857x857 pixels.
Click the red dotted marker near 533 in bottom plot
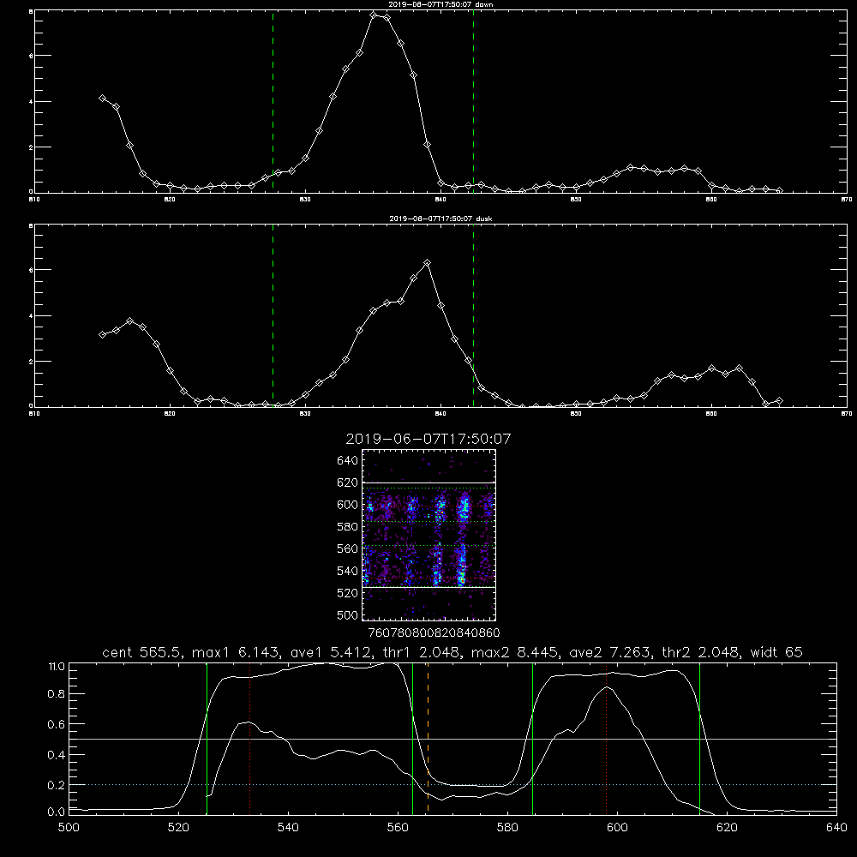point(249,738)
